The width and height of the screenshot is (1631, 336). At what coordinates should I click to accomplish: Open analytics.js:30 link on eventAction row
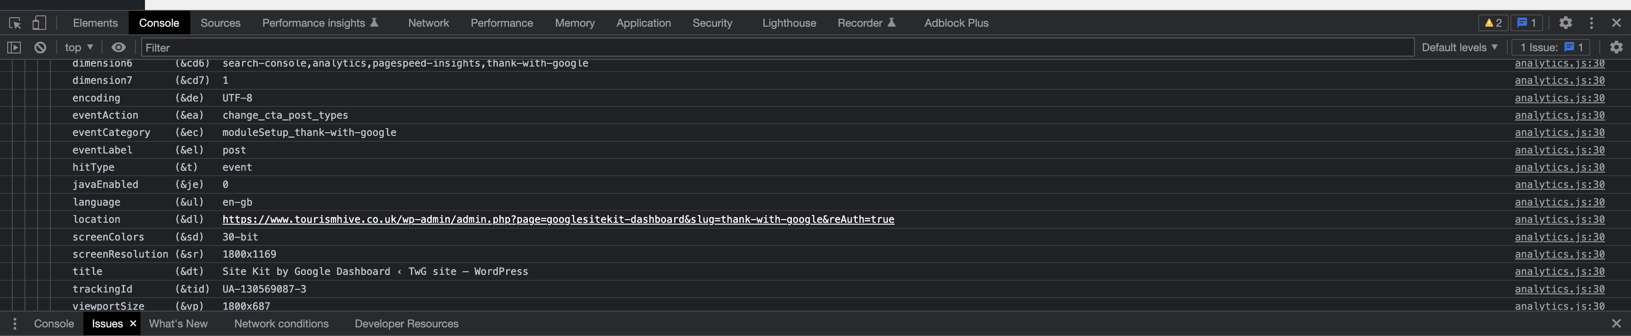[1559, 115]
